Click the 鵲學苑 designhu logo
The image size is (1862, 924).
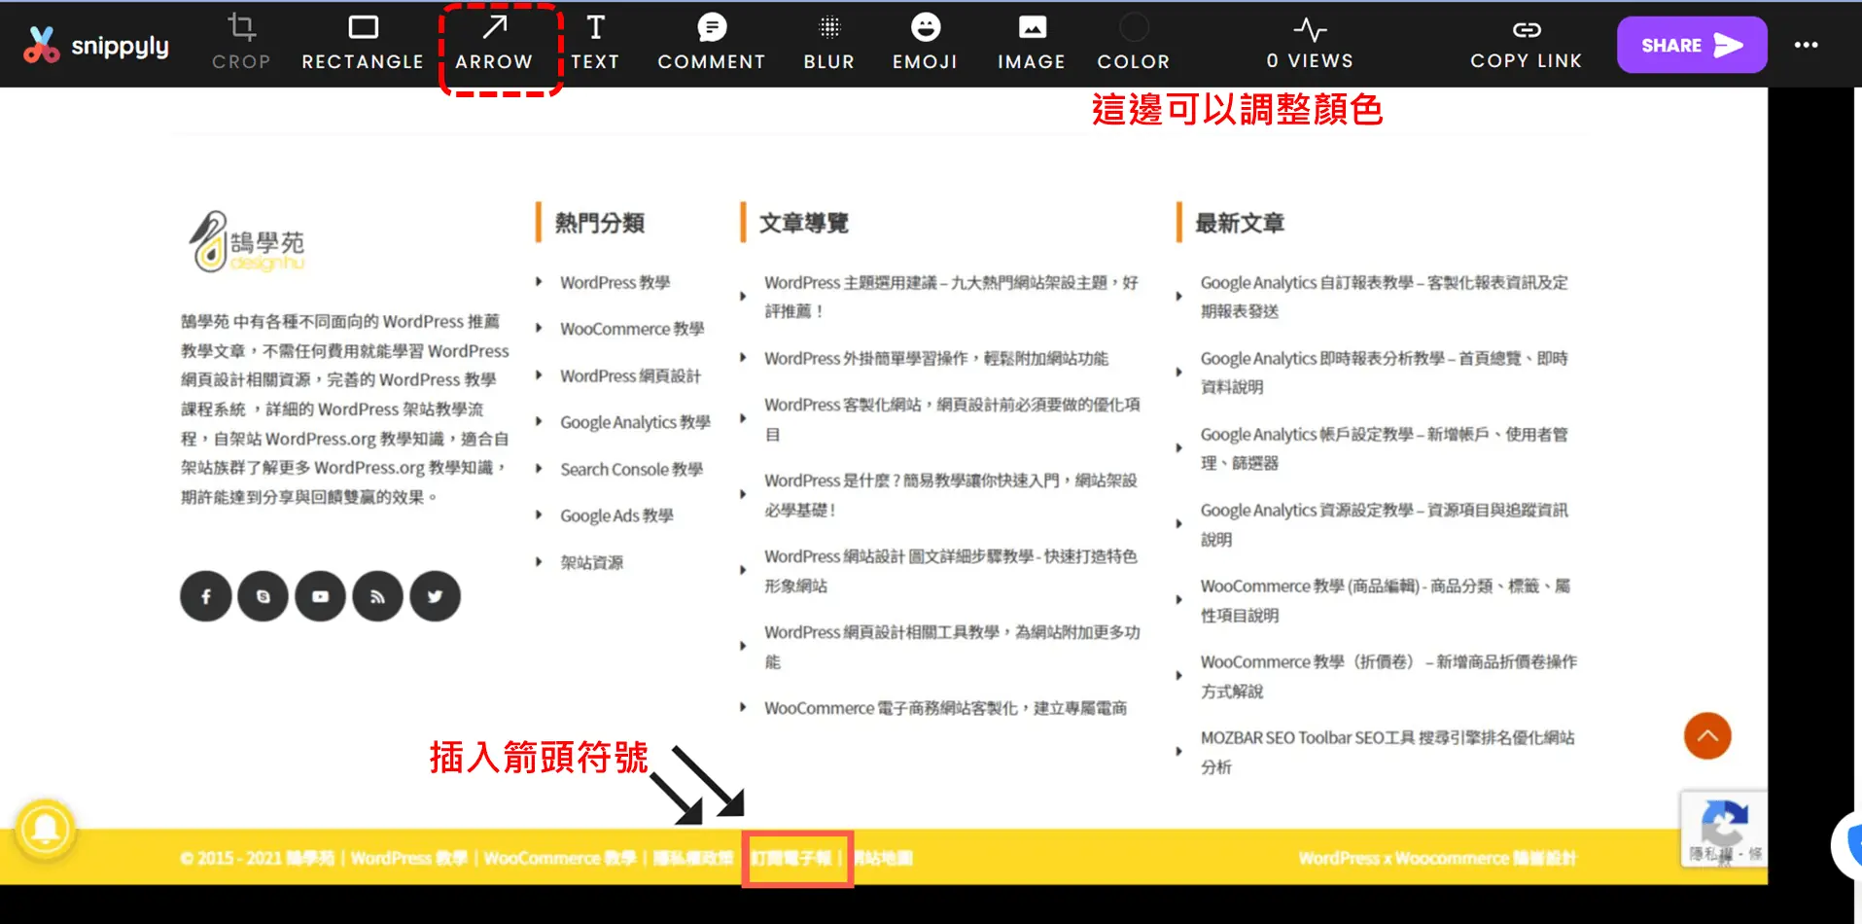point(247,241)
